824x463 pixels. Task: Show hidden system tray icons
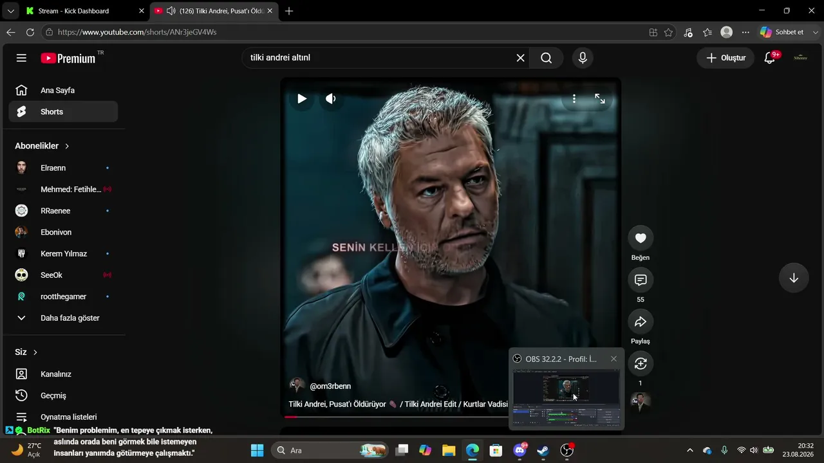(x=690, y=450)
